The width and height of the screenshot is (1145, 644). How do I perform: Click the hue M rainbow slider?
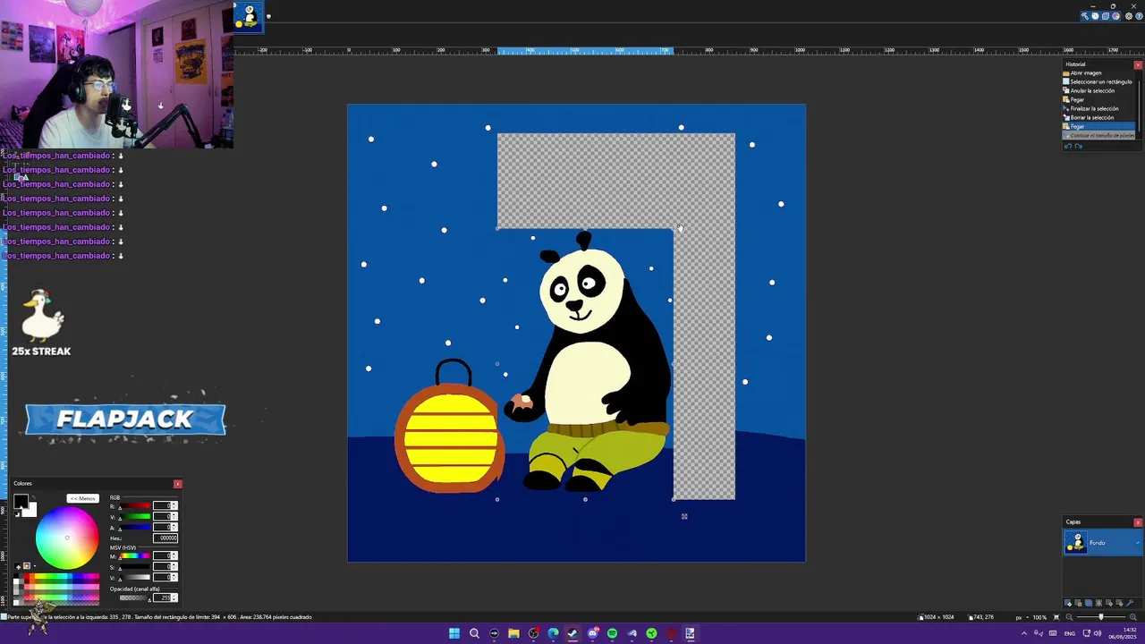(x=135, y=556)
